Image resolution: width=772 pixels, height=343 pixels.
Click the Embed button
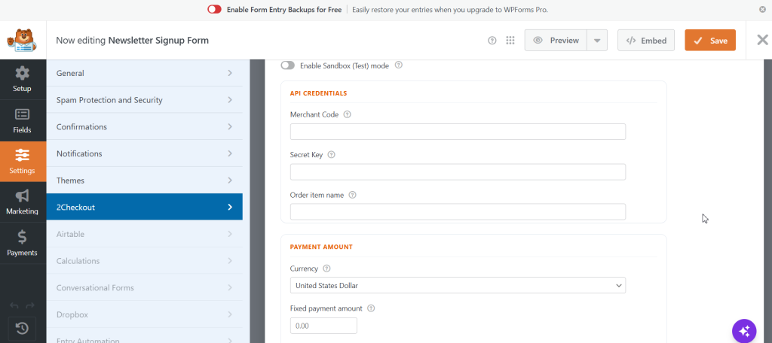pyautogui.click(x=646, y=41)
